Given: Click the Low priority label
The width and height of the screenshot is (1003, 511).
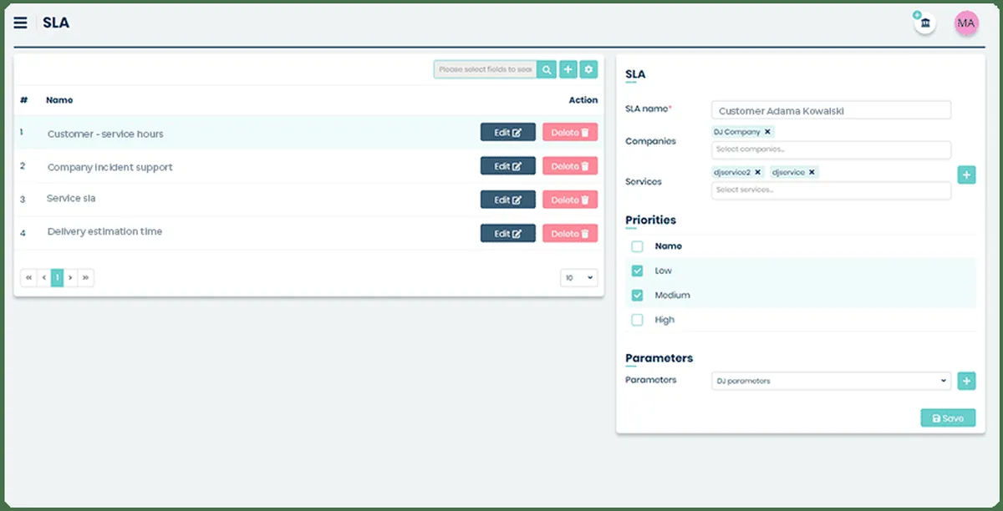Looking at the screenshot, I should 664,271.
